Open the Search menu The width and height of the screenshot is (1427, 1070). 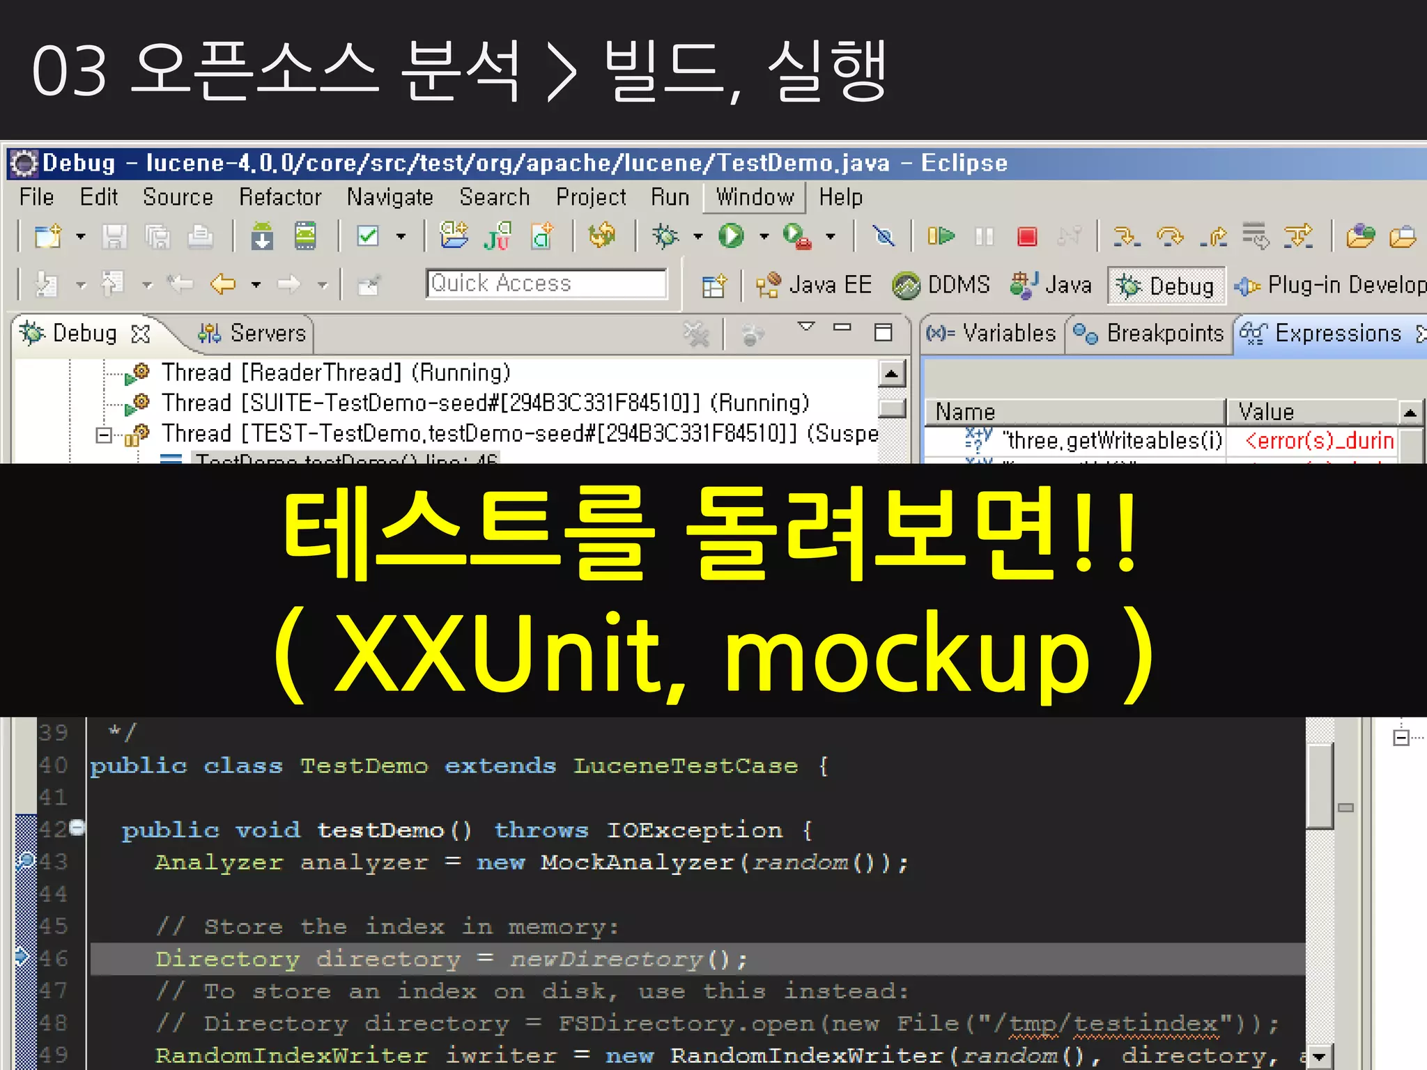[495, 197]
